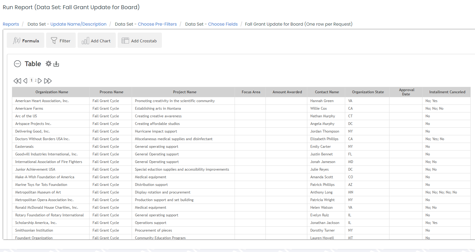Click contact name Elizabeth Phillips
This screenshot has width=475, height=252.
[x=324, y=139]
